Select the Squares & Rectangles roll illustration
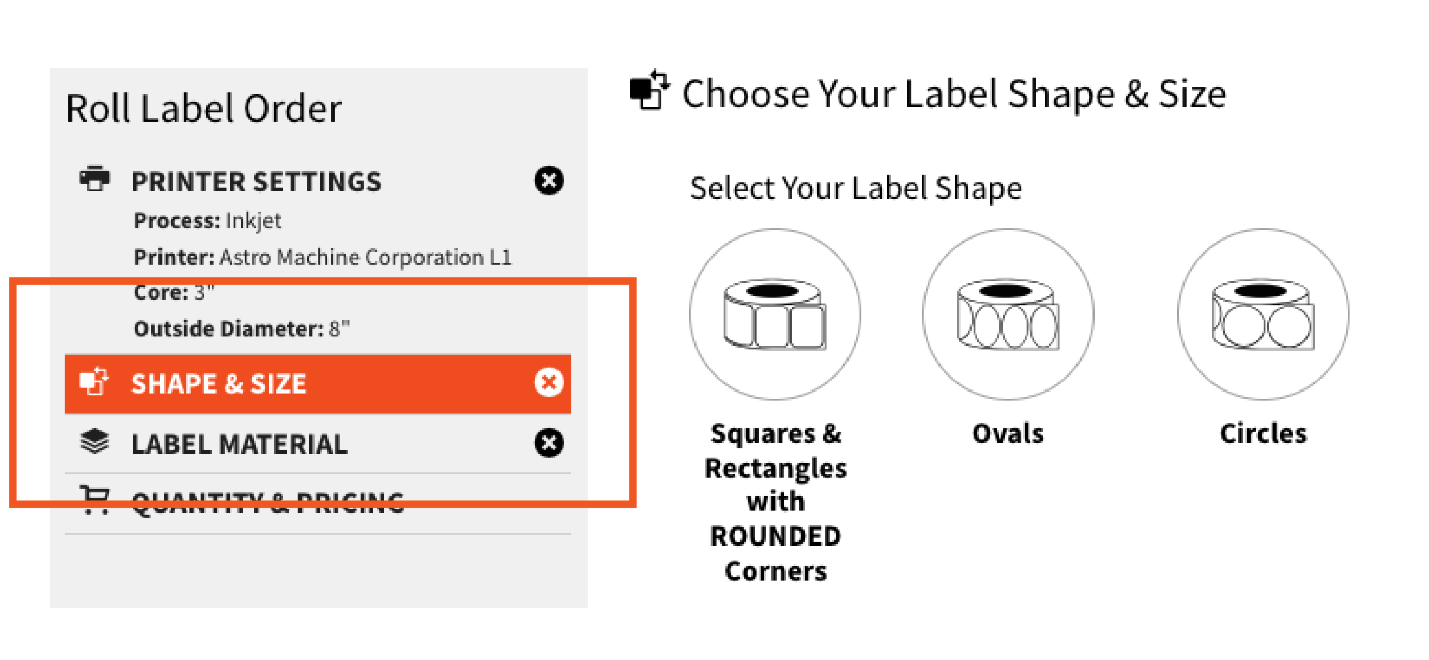1429x660 pixels. click(x=775, y=314)
